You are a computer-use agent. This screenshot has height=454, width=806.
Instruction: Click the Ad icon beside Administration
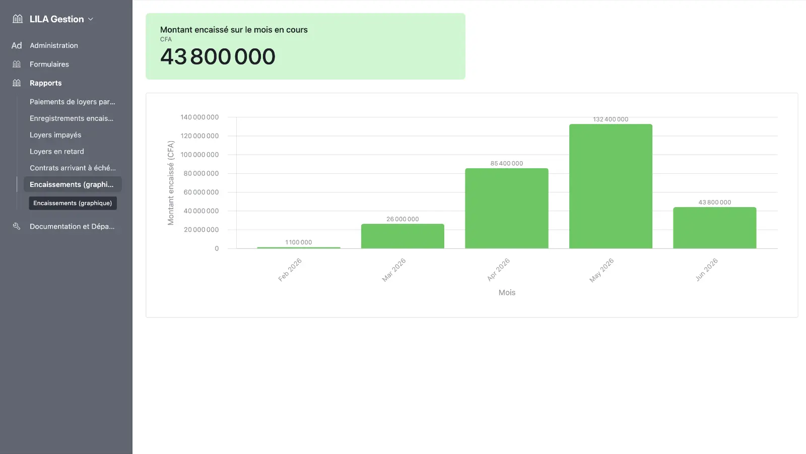[x=17, y=45]
